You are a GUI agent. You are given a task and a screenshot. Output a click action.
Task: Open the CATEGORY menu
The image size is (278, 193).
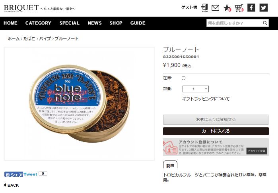38,23
